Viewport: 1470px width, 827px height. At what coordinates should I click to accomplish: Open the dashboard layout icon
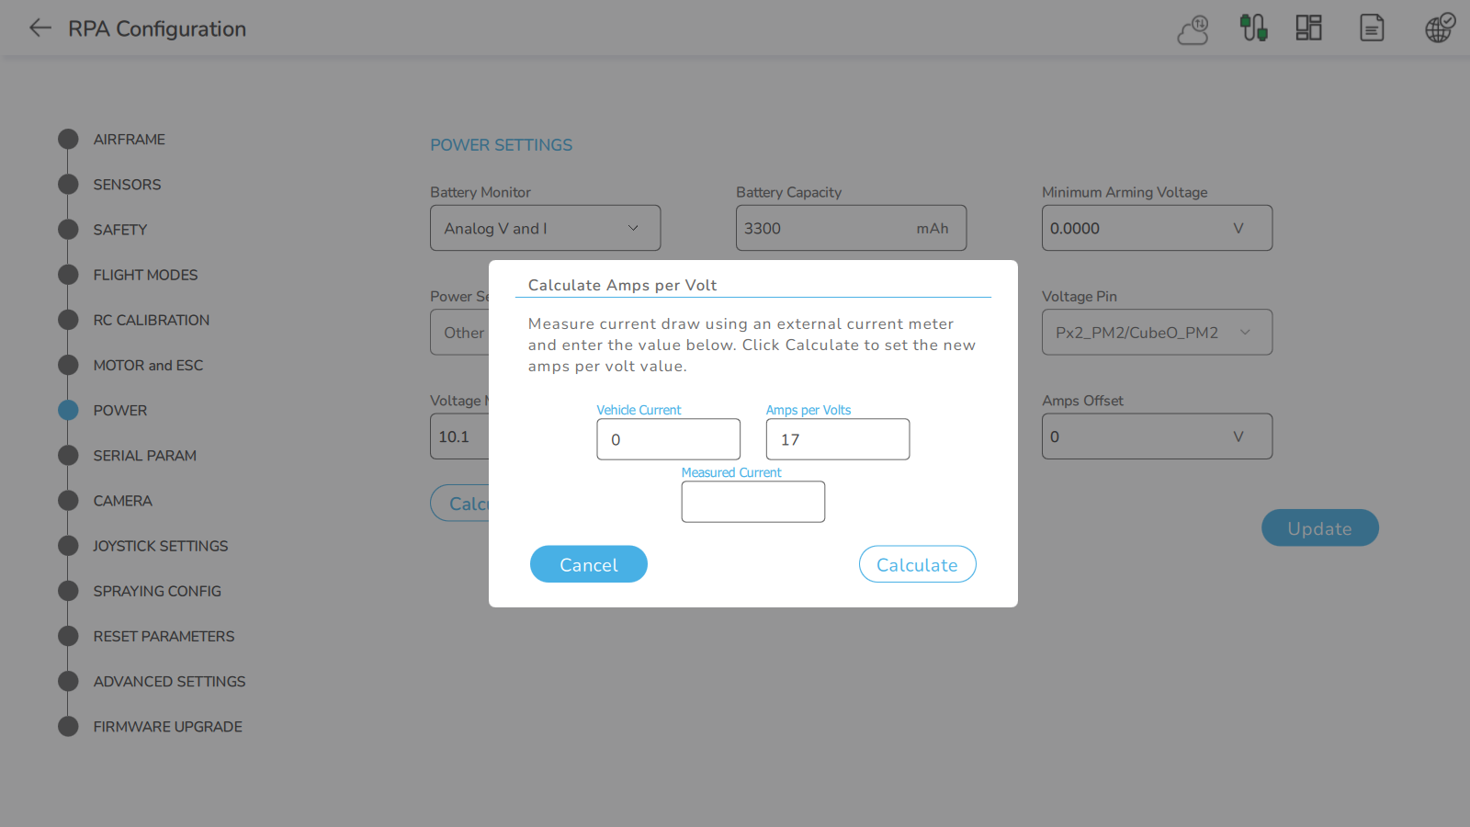tap(1308, 28)
